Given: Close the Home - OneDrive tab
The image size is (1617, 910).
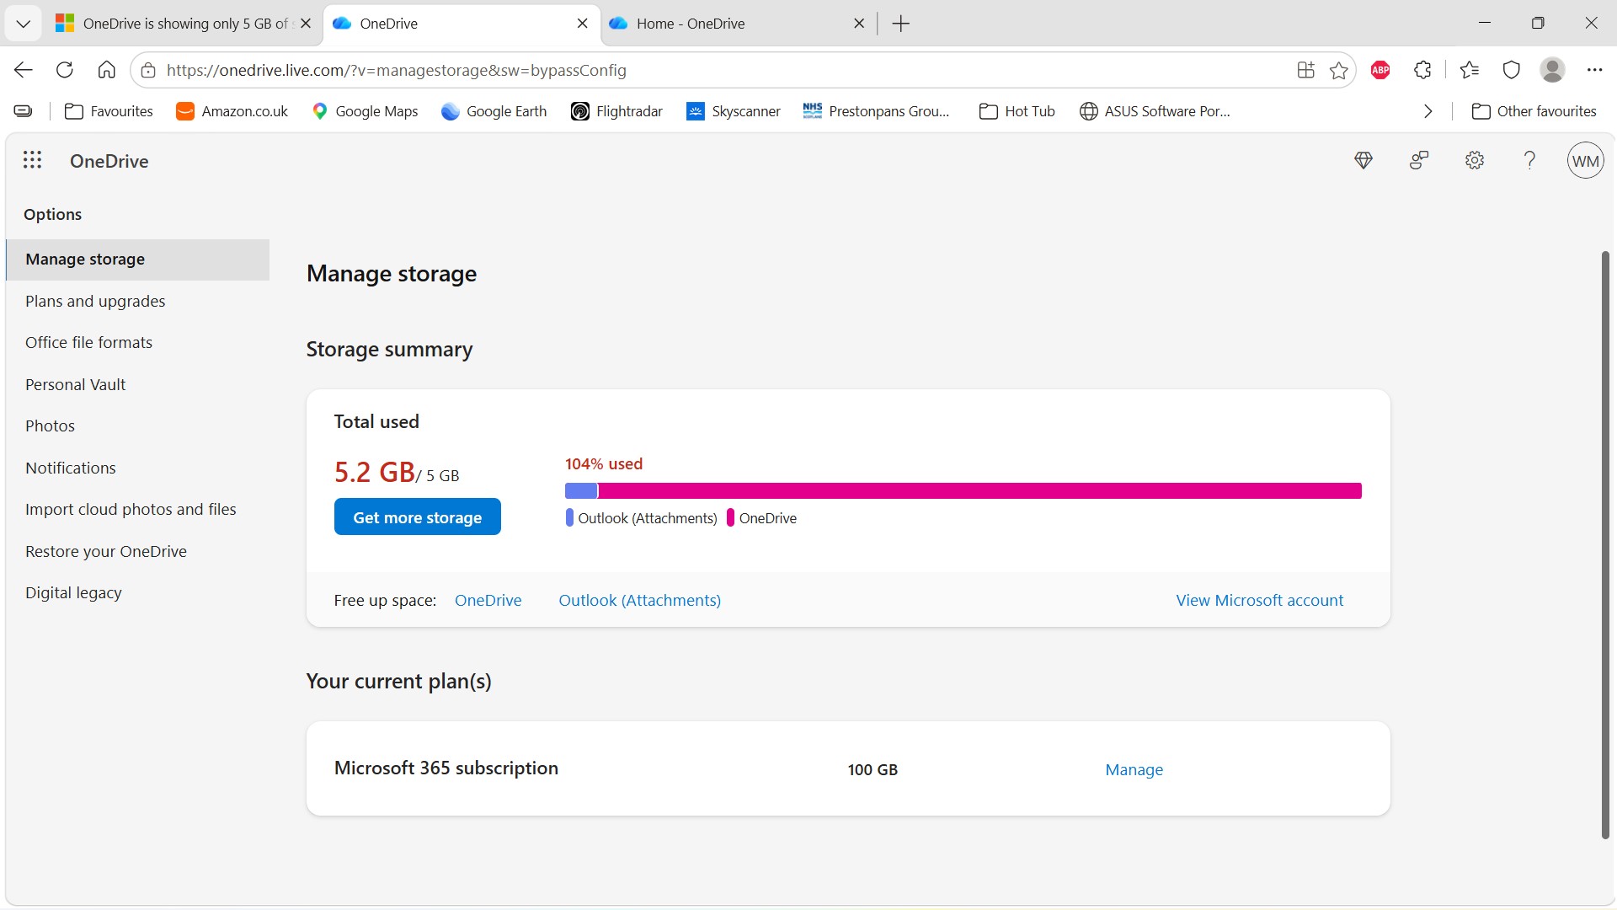Looking at the screenshot, I should coord(859,24).
